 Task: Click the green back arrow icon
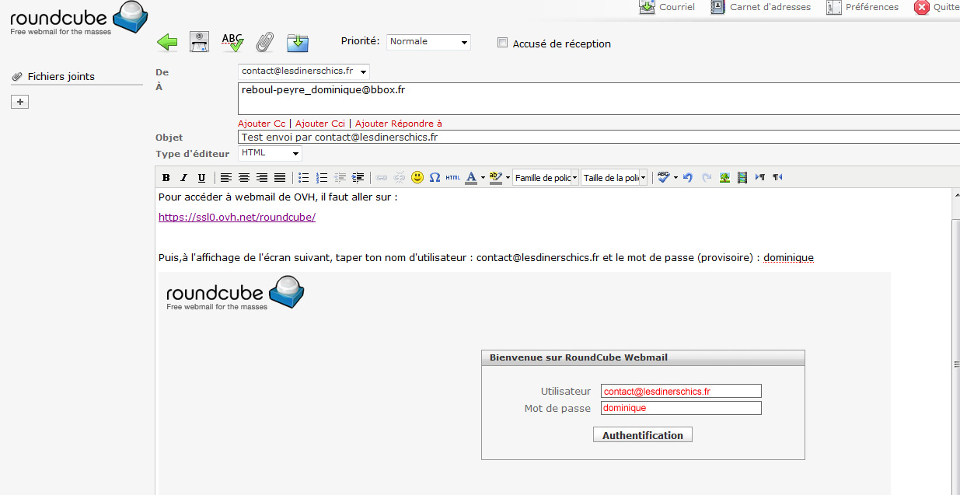click(x=167, y=42)
